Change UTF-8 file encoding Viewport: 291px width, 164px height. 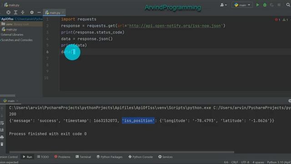[x=245, y=162]
